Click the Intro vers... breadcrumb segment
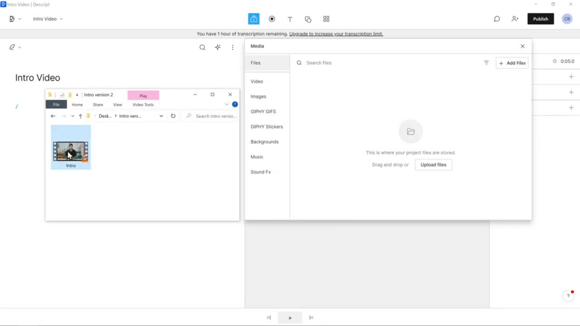 pos(130,116)
